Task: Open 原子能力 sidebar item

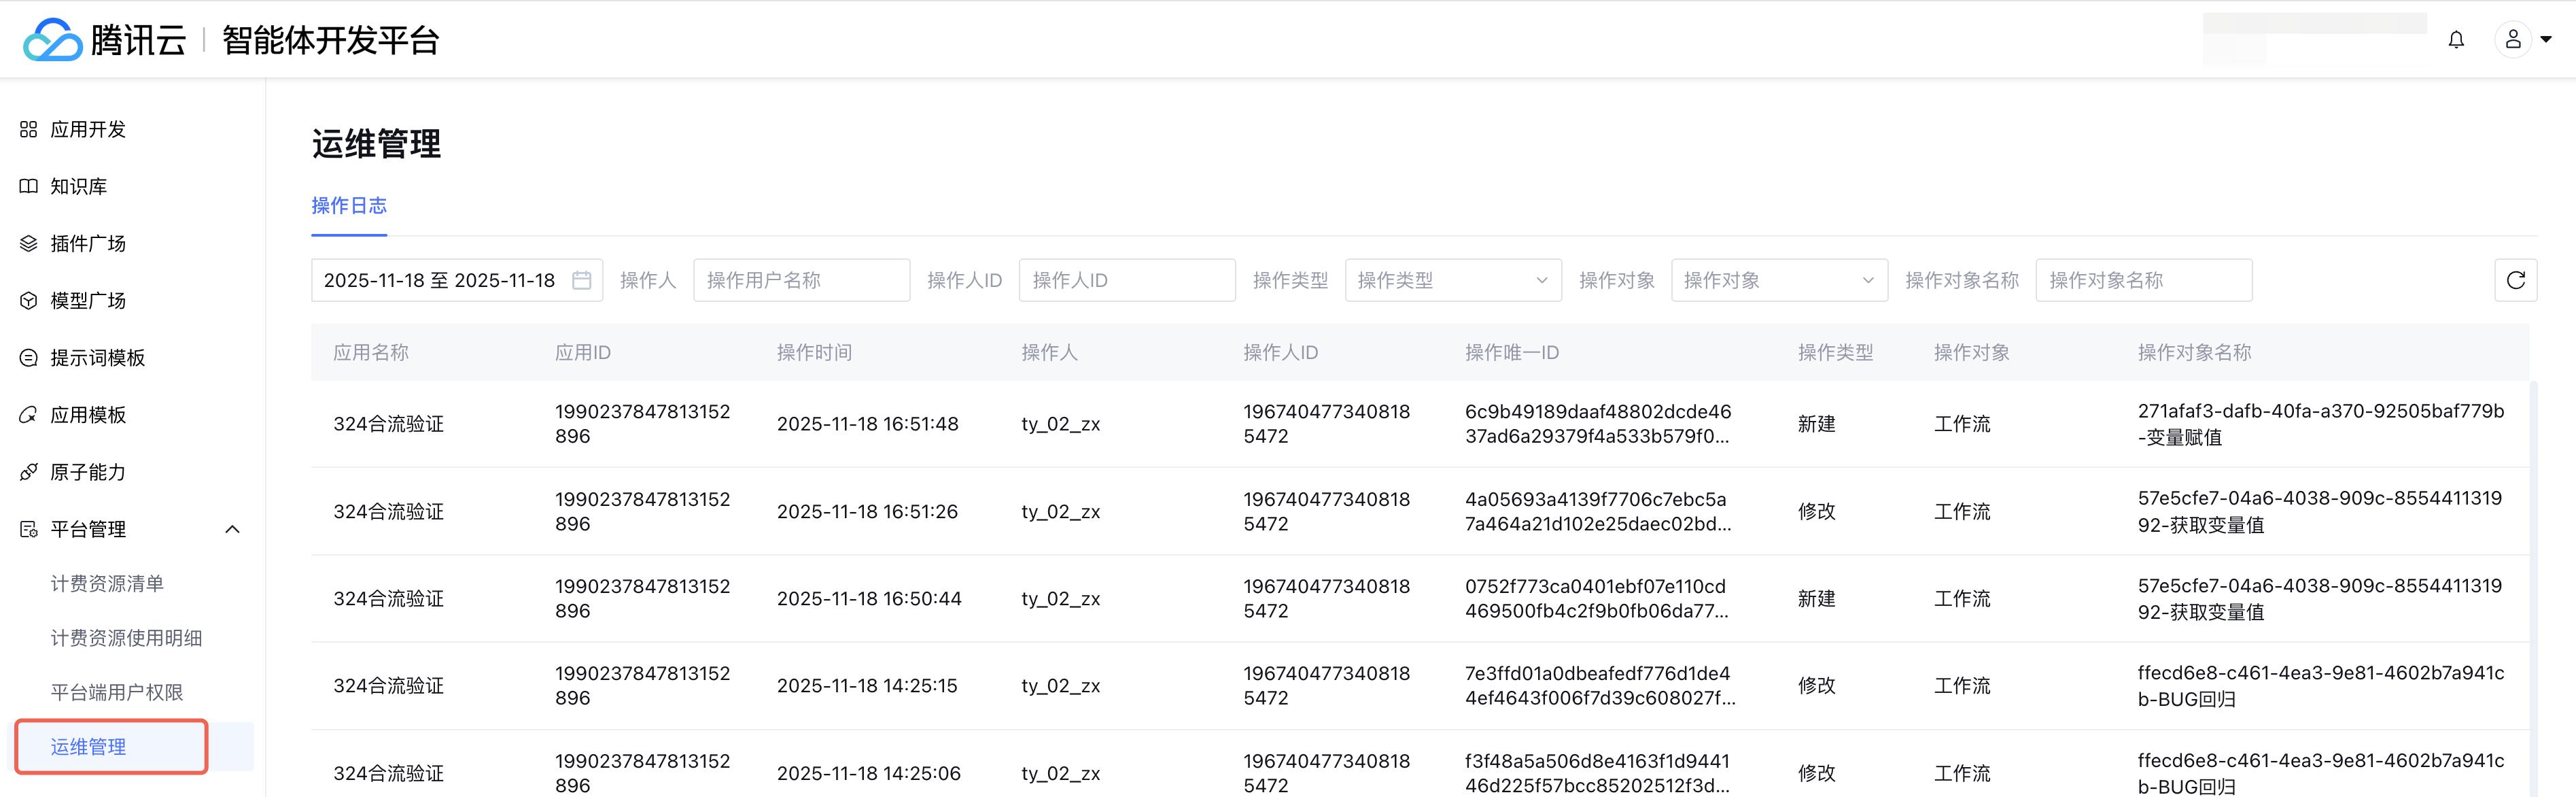Action: (x=88, y=472)
